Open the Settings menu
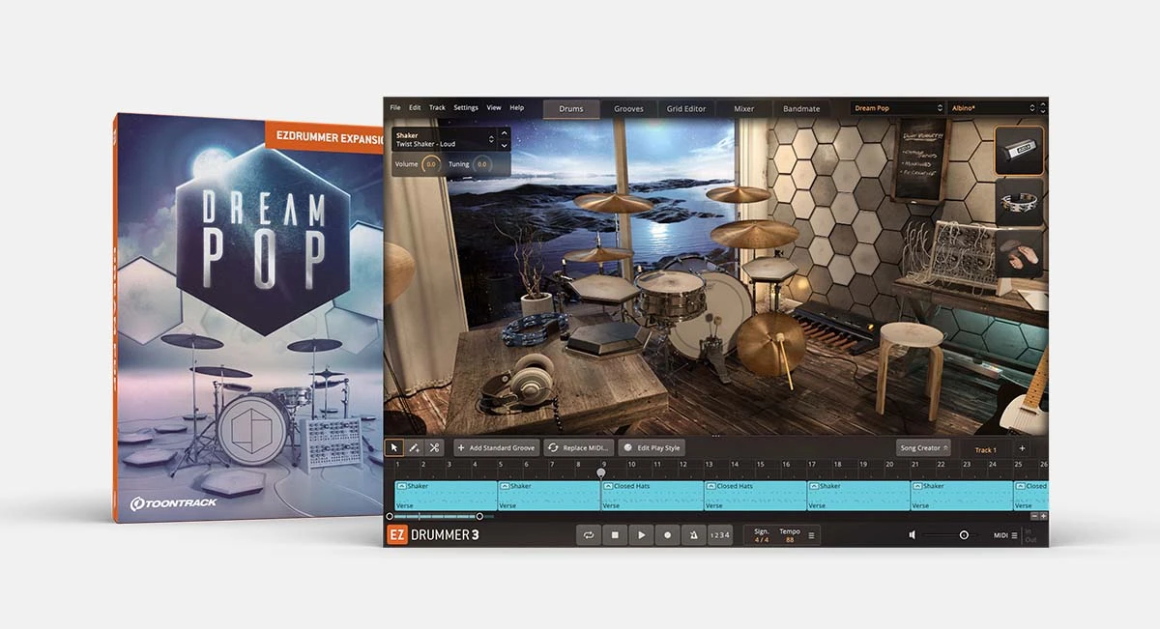This screenshot has height=629, width=1160. (x=466, y=107)
